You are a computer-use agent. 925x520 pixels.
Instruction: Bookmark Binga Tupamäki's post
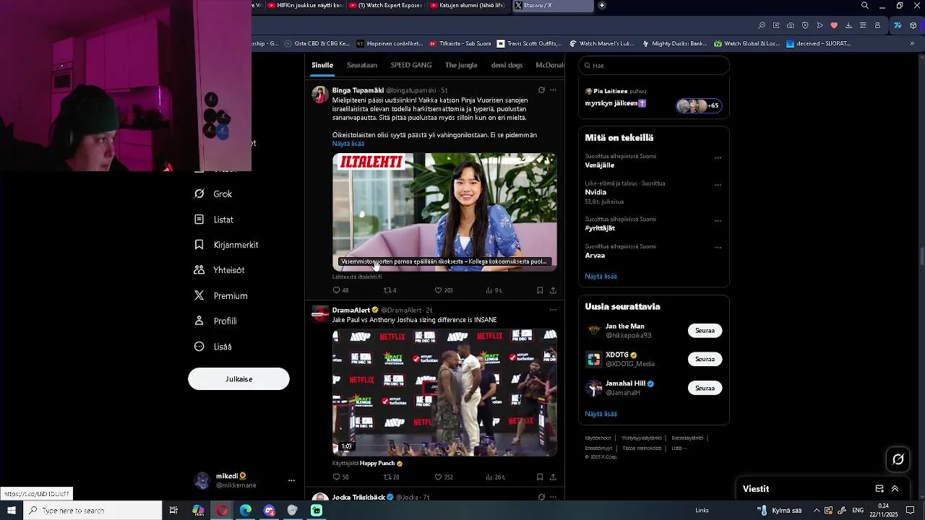click(x=540, y=290)
